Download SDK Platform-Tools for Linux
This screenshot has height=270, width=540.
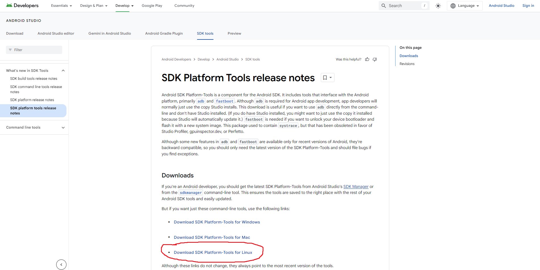click(x=213, y=252)
